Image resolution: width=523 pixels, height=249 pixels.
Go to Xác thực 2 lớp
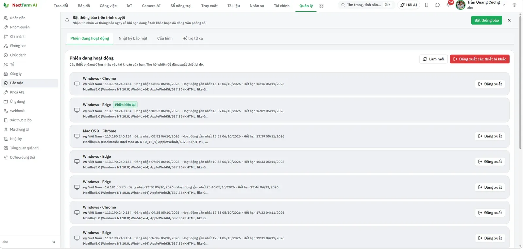(30, 120)
